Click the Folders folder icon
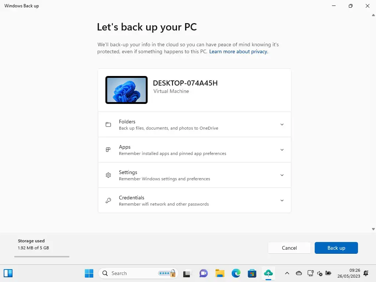 click(108, 124)
